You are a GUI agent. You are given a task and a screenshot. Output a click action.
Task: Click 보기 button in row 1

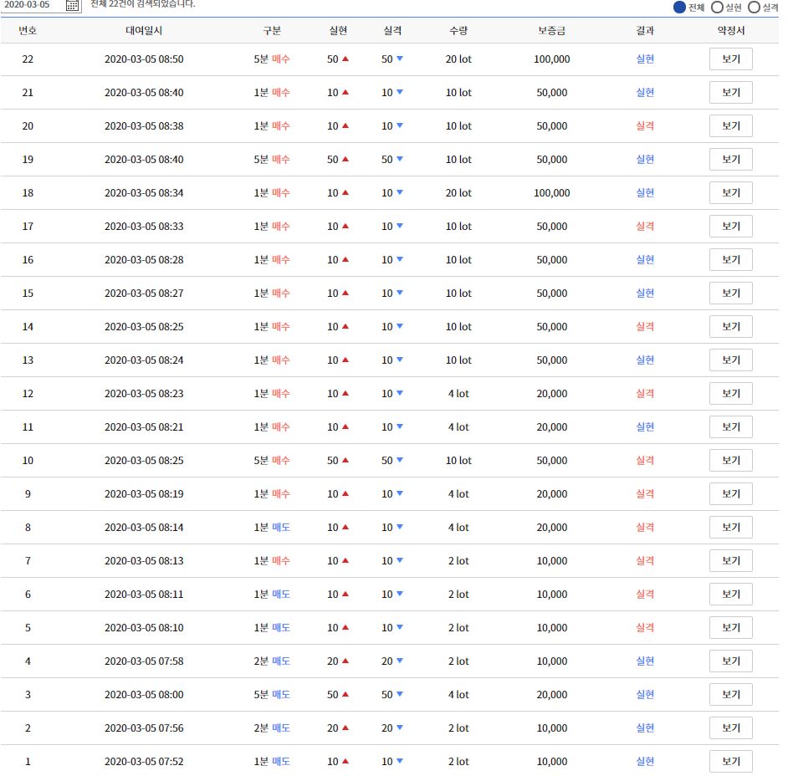[731, 762]
